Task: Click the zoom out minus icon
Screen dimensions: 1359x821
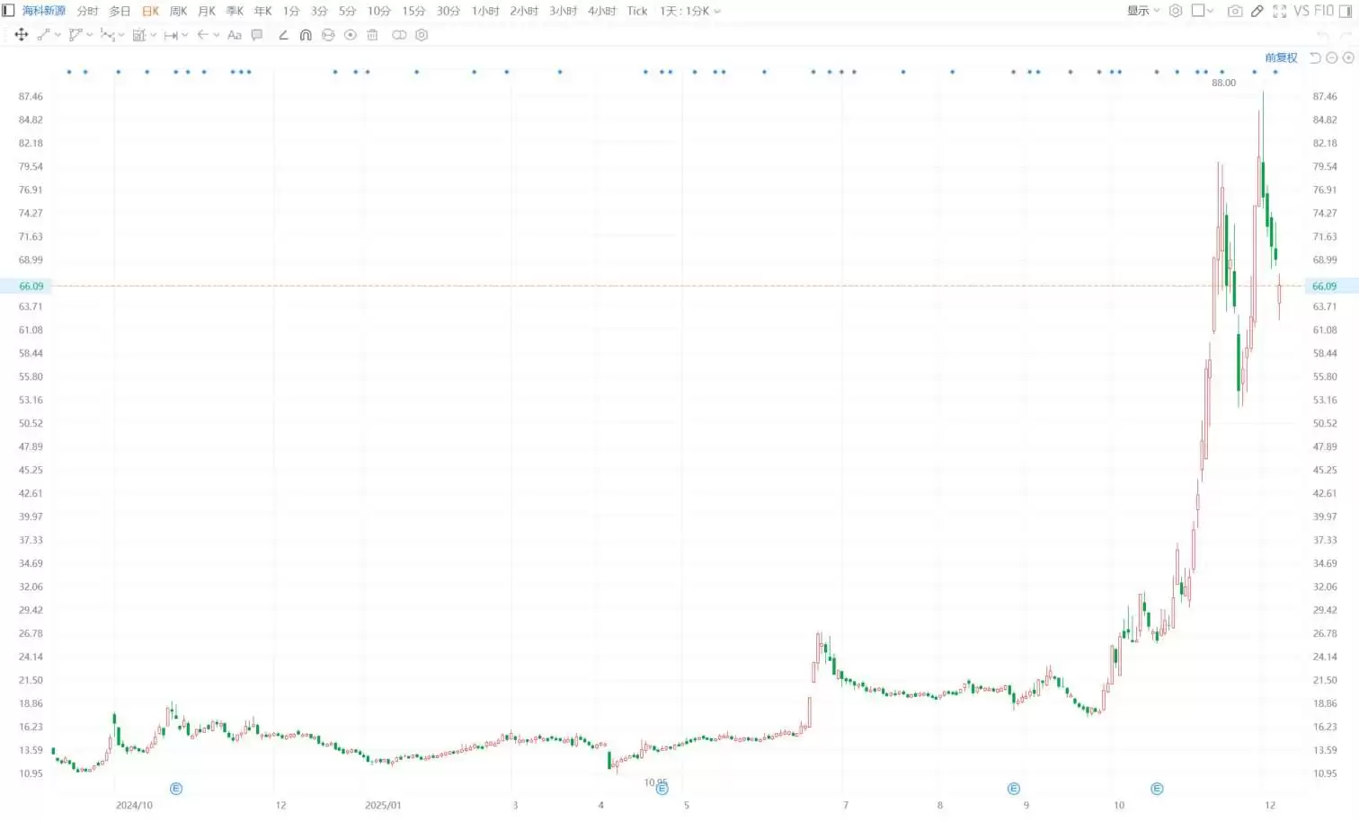Action: point(1332,57)
